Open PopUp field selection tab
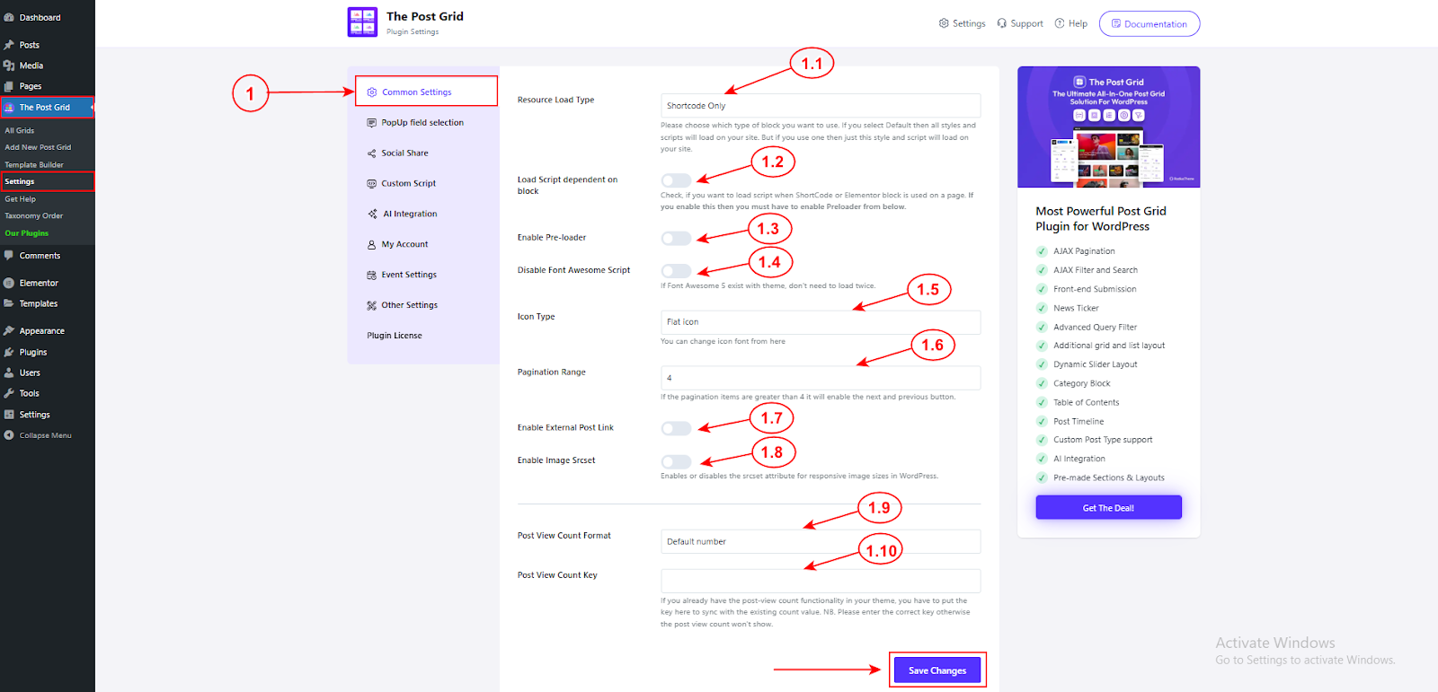 [422, 123]
